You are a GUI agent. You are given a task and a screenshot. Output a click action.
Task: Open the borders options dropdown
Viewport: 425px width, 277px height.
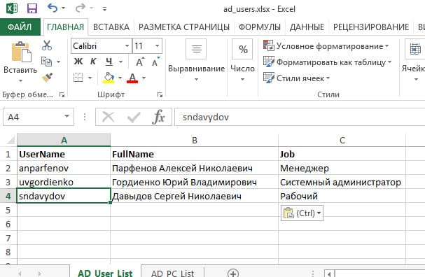(90, 78)
